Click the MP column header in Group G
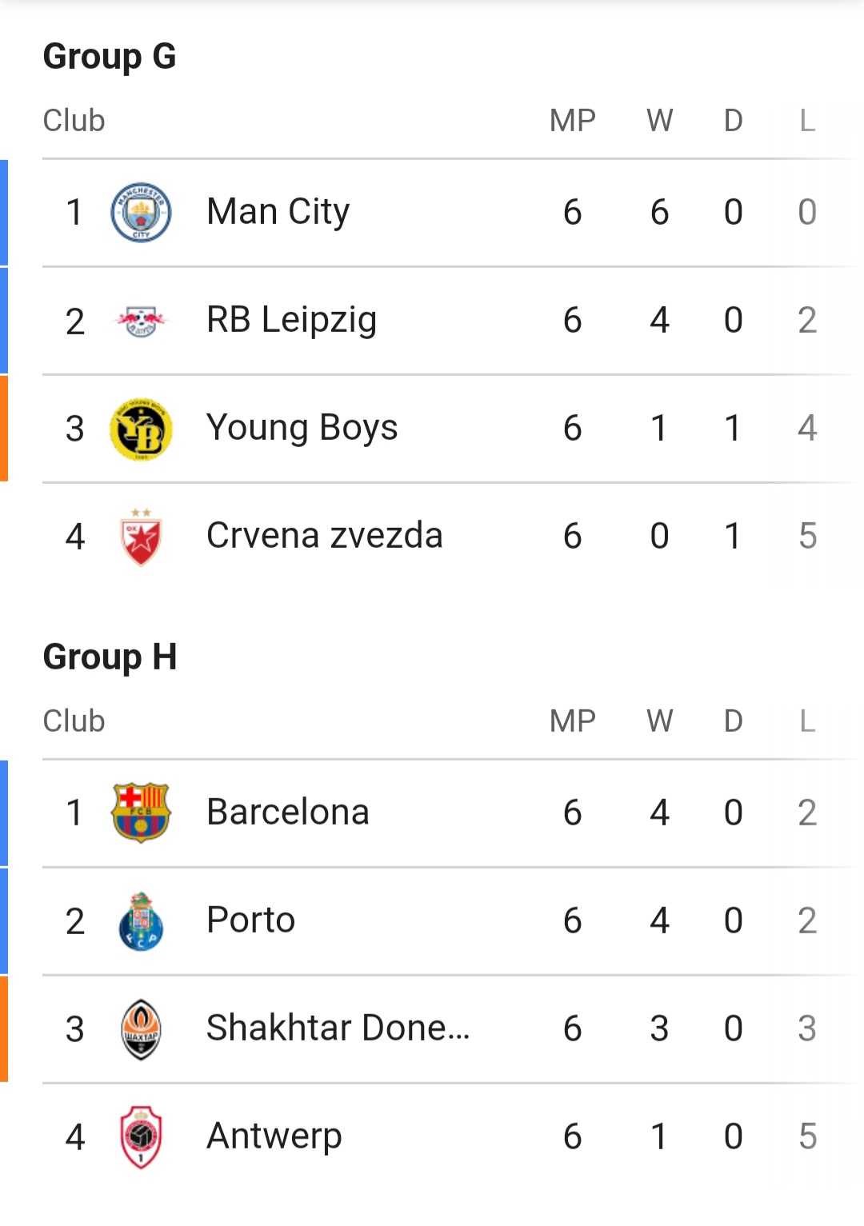Viewport: 864px width, 1226px height. tap(572, 121)
